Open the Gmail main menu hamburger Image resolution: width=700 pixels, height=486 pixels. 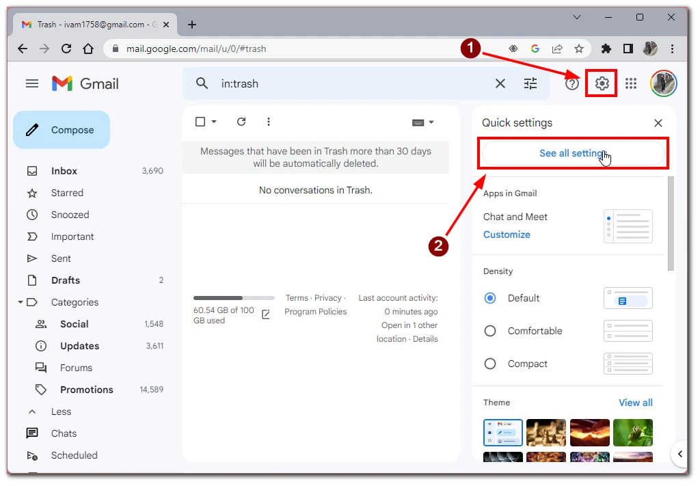[32, 83]
